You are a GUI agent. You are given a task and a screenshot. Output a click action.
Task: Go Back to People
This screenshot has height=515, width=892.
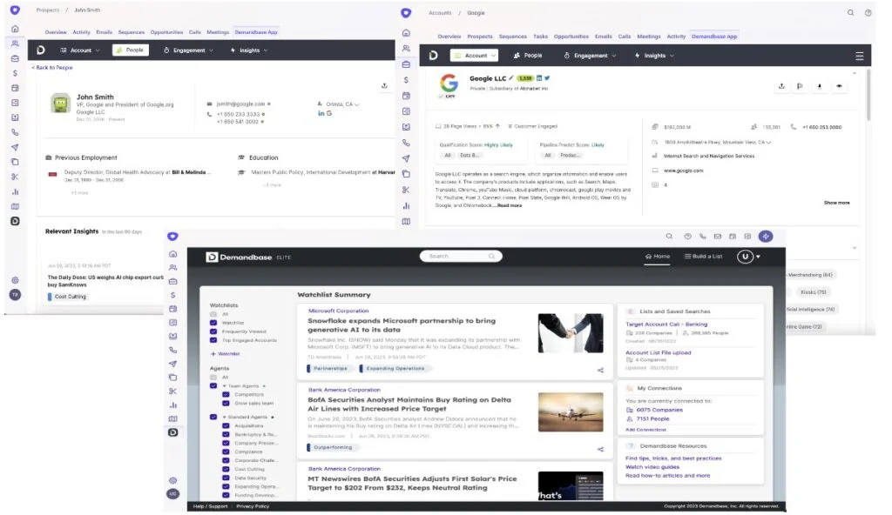pos(51,68)
